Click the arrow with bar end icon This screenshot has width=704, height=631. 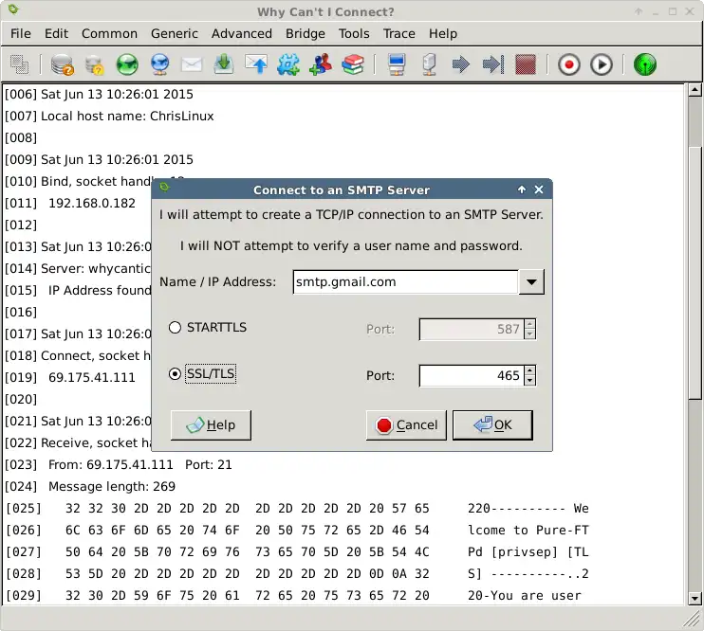coord(493,64)
